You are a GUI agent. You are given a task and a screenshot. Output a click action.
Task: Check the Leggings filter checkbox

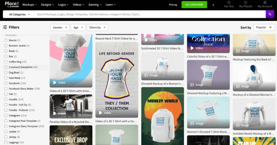coord(6,142)
